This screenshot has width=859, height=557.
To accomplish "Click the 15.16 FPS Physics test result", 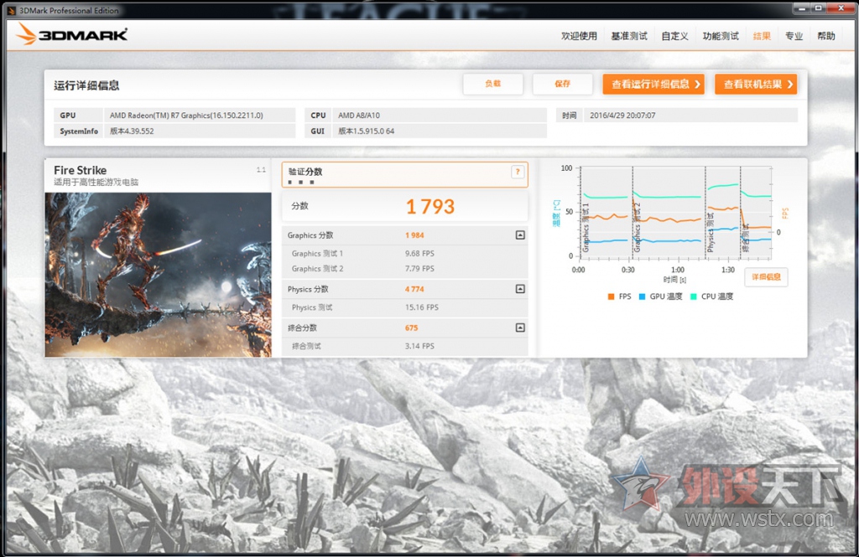I will (x=422, y=307).
